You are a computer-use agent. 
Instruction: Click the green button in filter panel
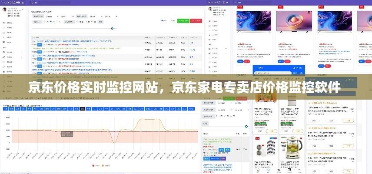click(183, 20)
